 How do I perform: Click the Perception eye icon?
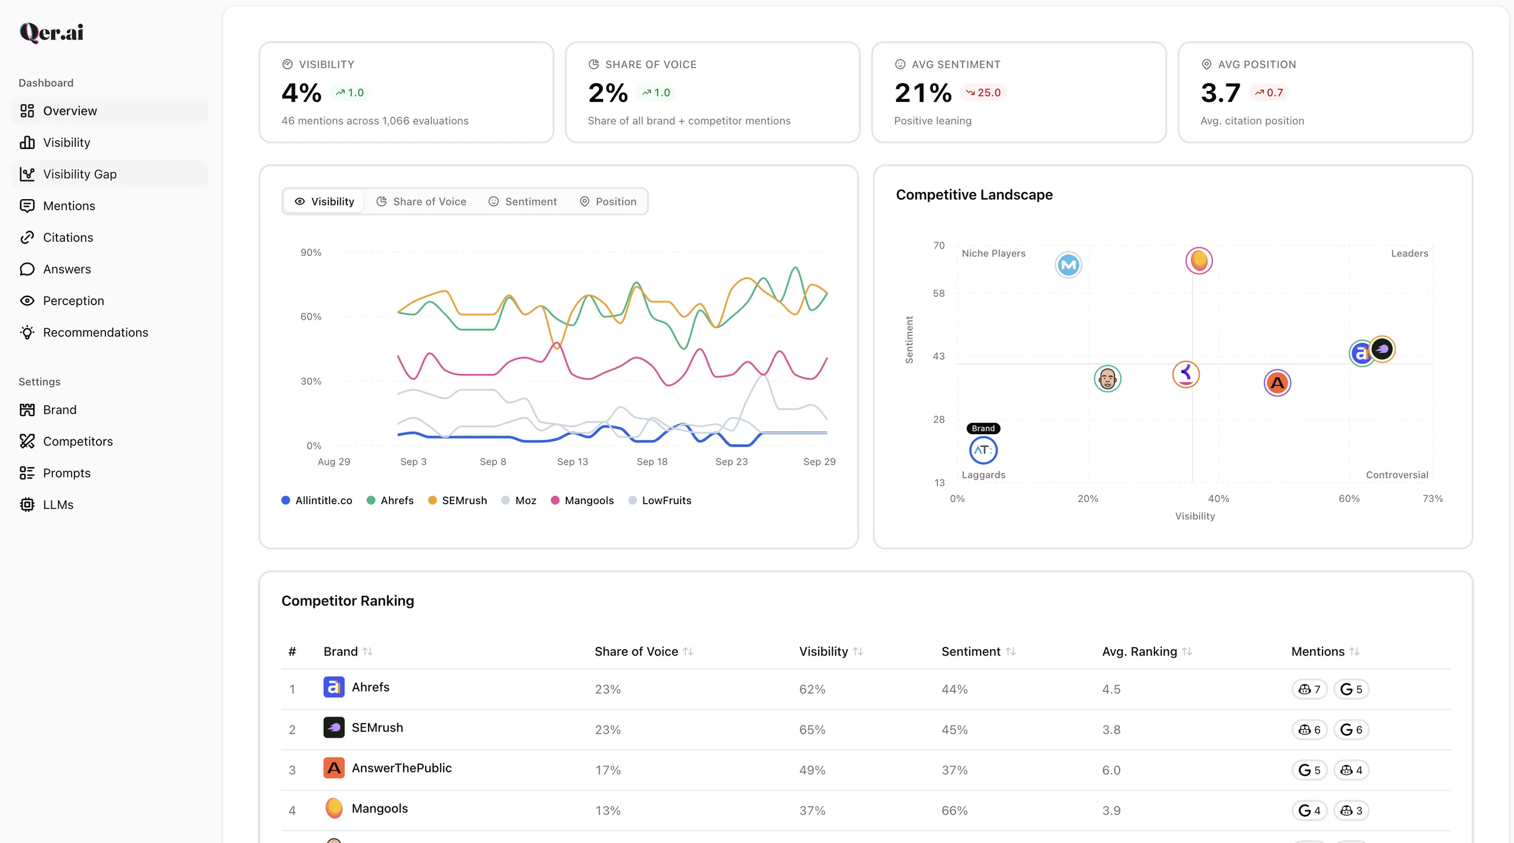27,301
